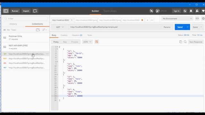Select the response Body tab
Viewport: 205px width, 115px height.
coord(54,35)
